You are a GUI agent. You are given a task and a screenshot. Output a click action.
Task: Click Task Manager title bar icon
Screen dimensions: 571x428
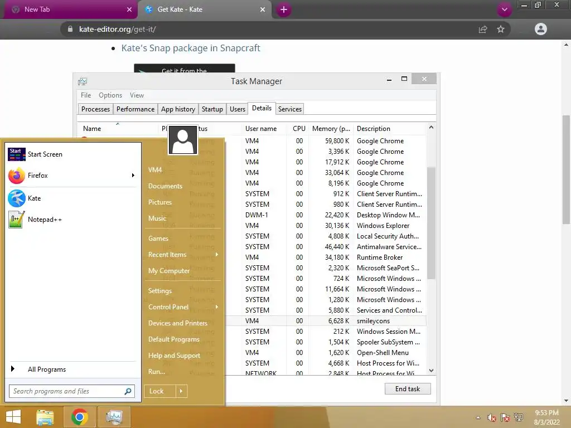click(x=83, y=81)
